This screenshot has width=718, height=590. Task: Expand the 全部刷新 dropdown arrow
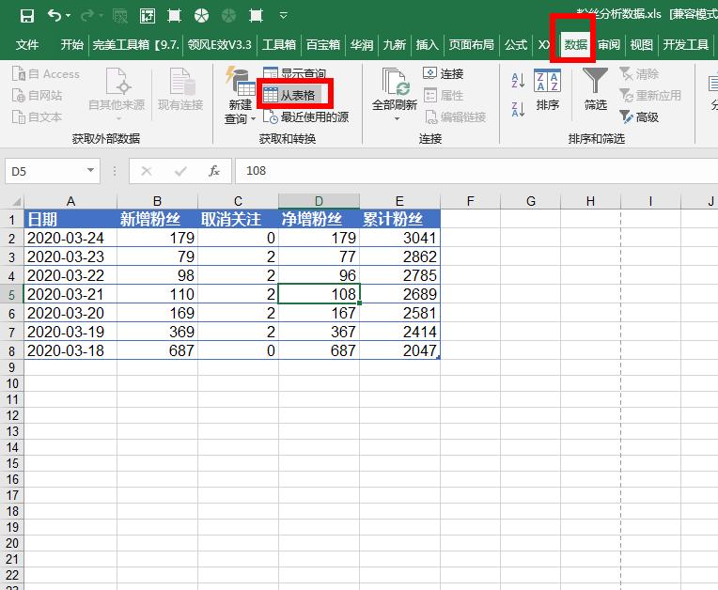[x=397, y=118]
